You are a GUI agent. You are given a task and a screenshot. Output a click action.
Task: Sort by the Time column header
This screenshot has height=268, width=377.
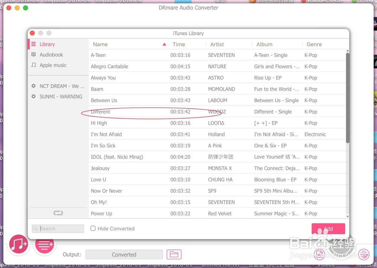pyautogui.click(x=179, y=44)
